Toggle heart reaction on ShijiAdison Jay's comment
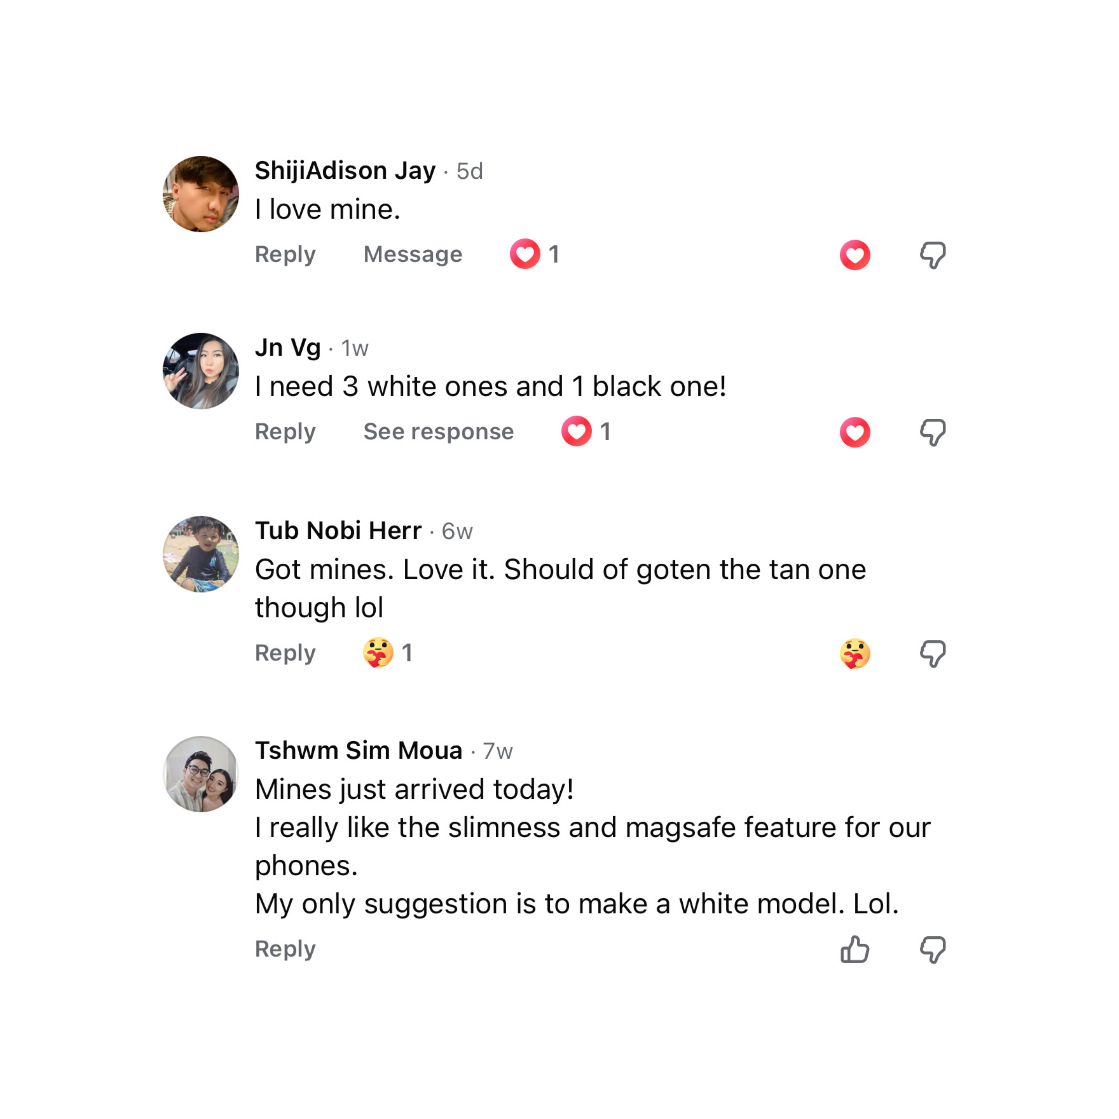 pyautogui.click(x=855, y=255)
